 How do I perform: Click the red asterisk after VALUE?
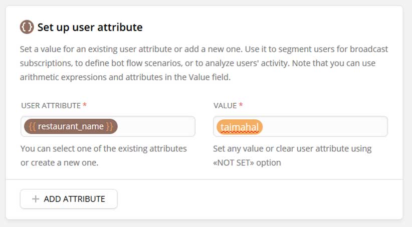click(241, 105)
